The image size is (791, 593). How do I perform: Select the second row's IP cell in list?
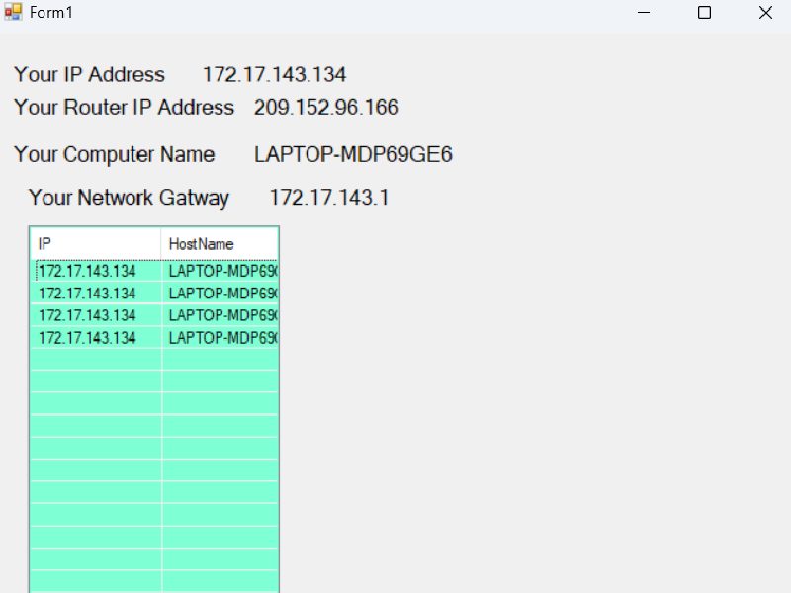click(87, 293)
